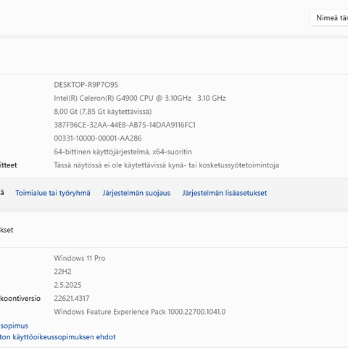This screenshot has width=348, height=348.
Task: Click the koontiversio label
Action: coord(20,298)
